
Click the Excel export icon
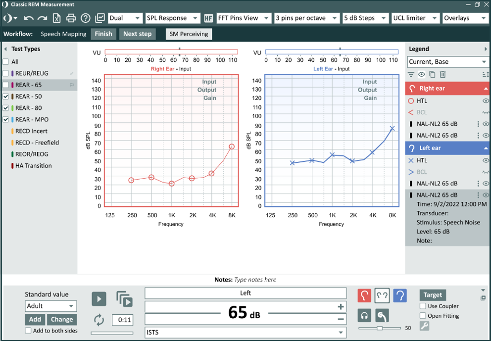(x=57, y=18)
